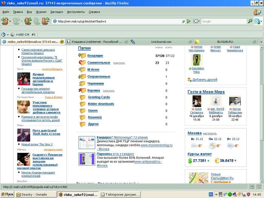The image size is (264, 198).
Task: Click the Добавить друзей link
Action: [x=205, y=80]
